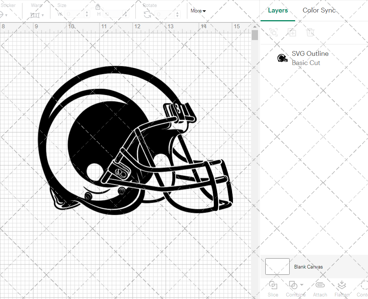Screen dimensions: 368x299
Task: Click the Height stepper arrows
Action: 126,14
